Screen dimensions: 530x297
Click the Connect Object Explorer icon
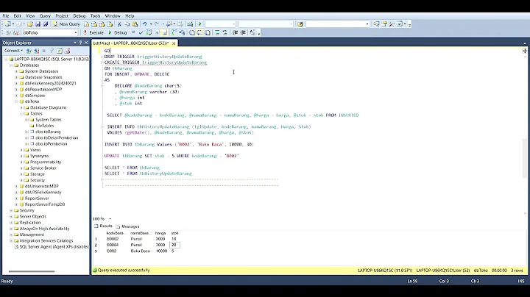pyautogui.click(x=29, y=51)
